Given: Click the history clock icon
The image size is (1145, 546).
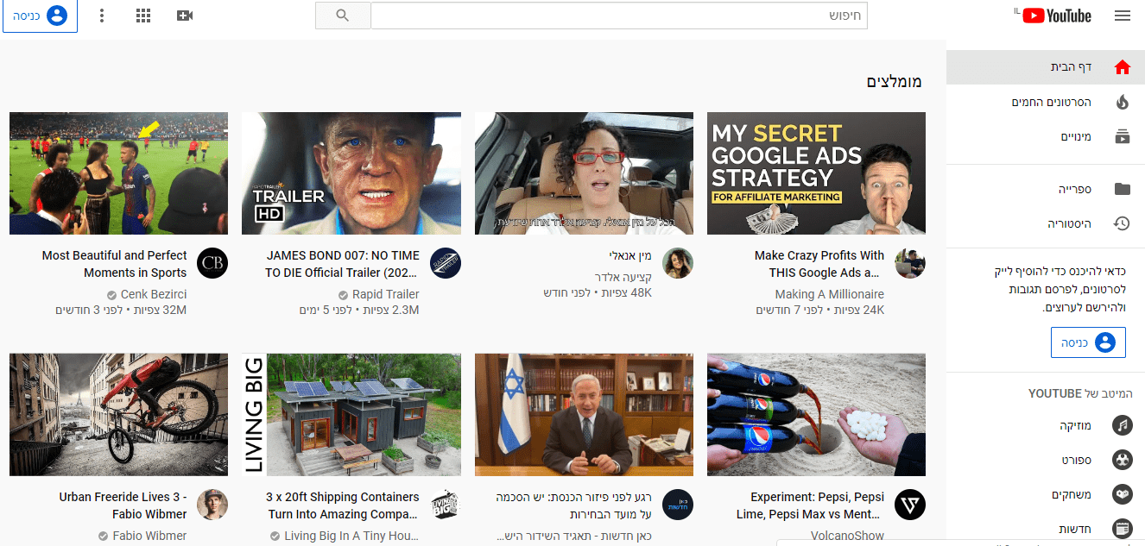Looking at the screenshot, I should 1123,223.
